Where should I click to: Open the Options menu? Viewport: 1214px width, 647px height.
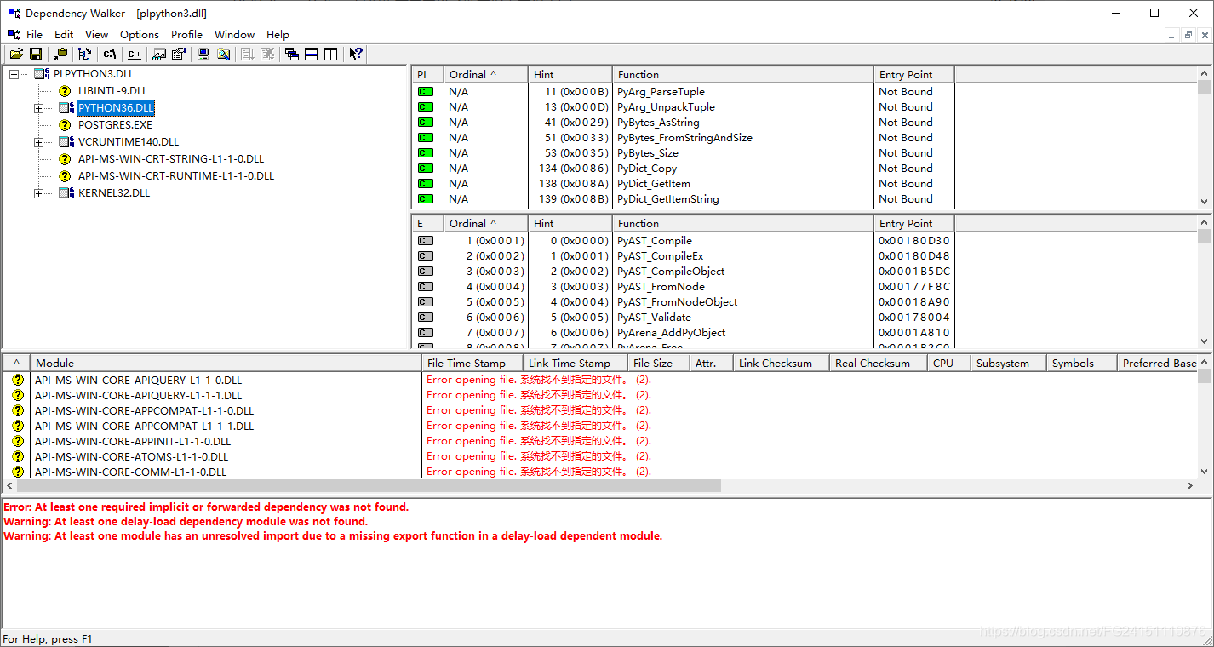tap(140, 35)
